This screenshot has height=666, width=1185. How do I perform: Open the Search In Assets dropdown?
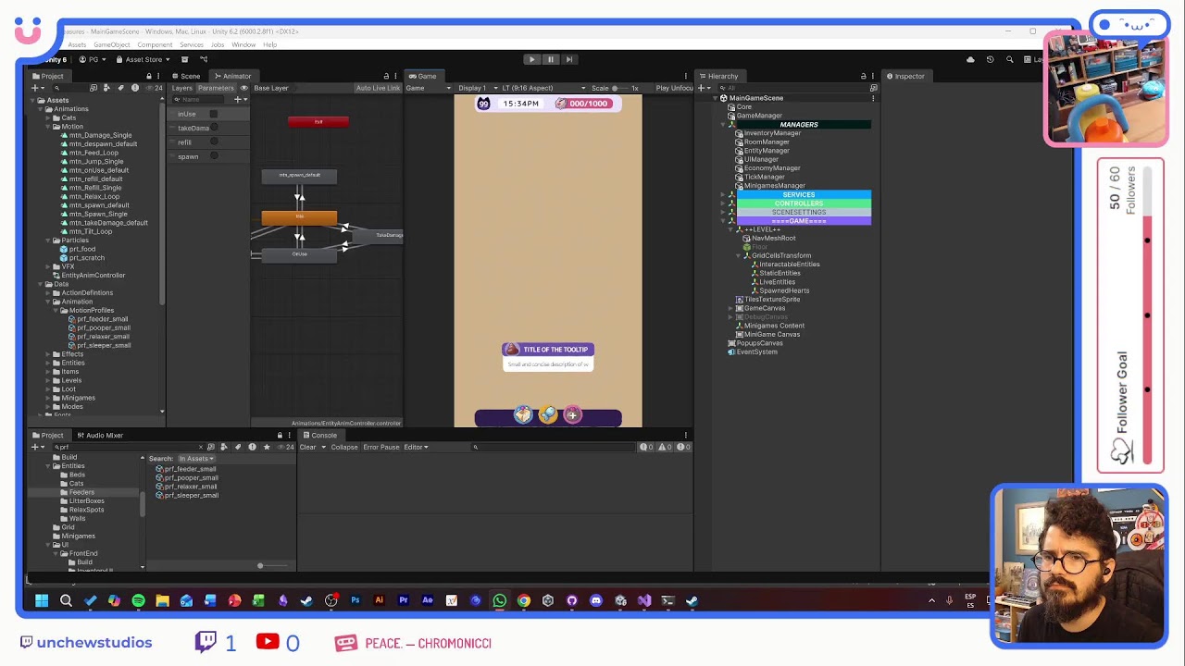(195, 459)
